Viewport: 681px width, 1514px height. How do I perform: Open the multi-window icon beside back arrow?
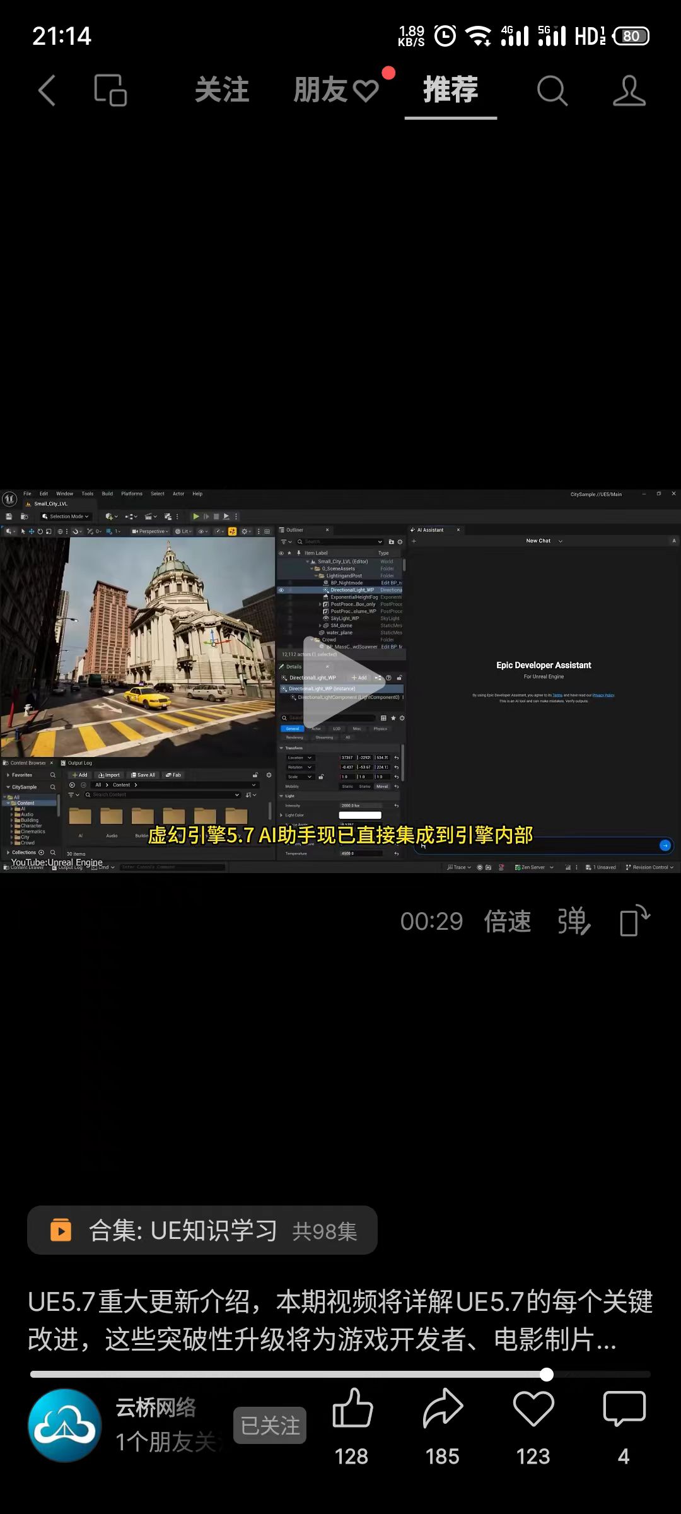pyautogui.click(x=110, y=90)
